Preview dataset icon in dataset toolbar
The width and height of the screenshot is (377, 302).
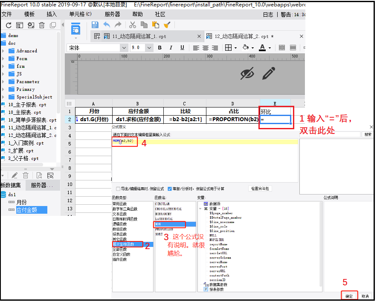[x=39, y=175]
